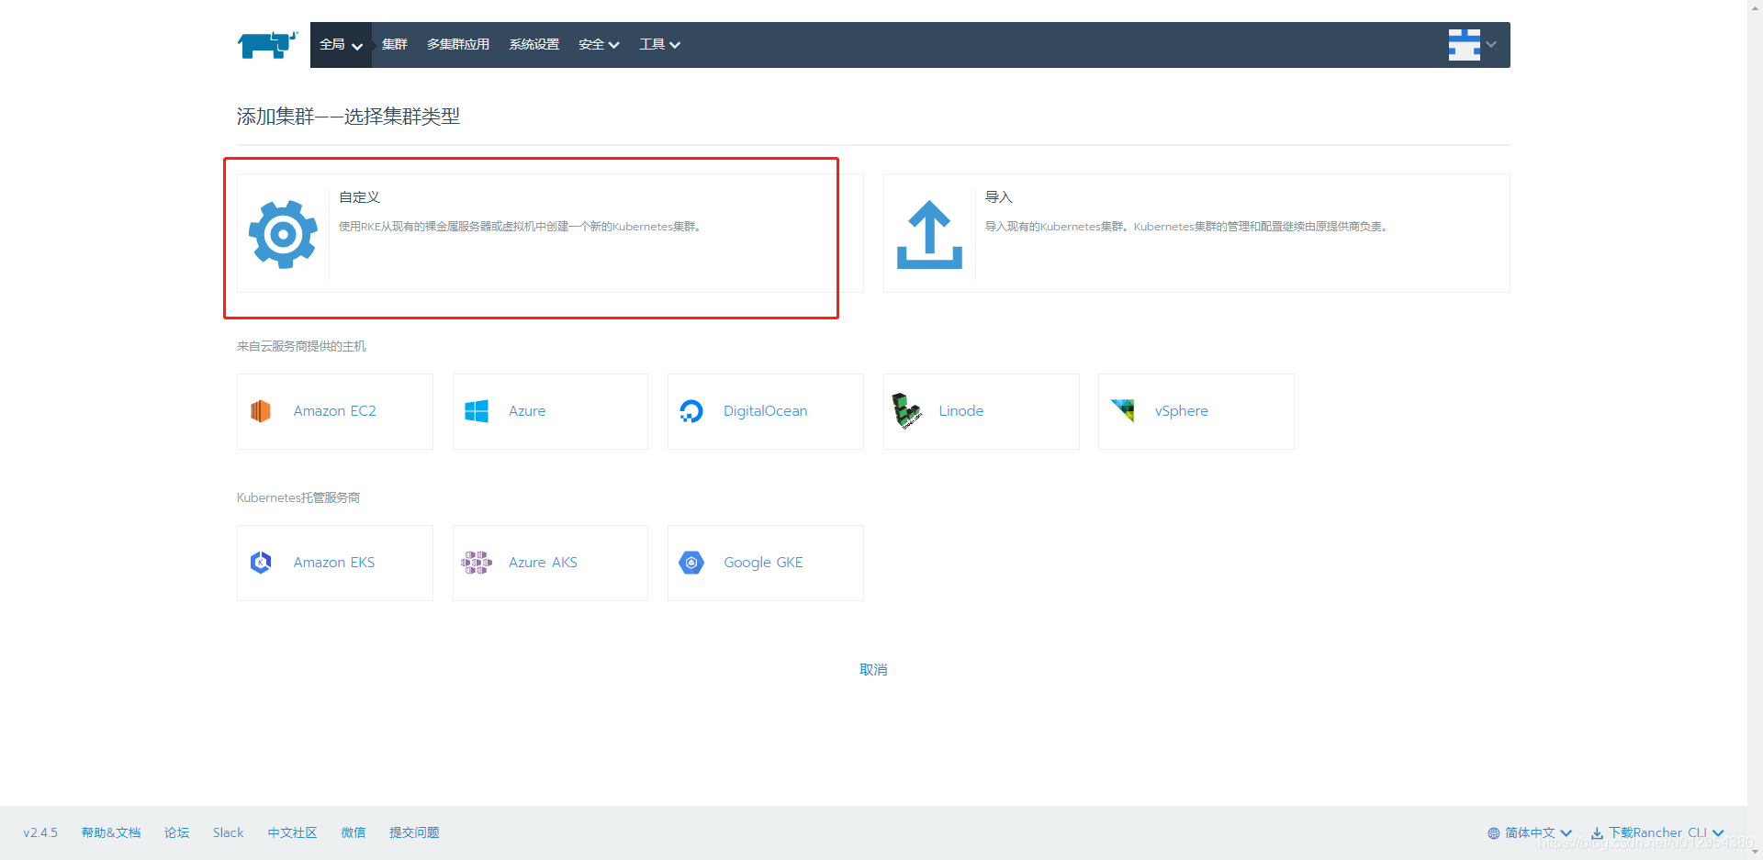Image resolution: width=1763 pixels, height=860 pixels.
Task: Click the v2.4.5 version link
Action: point(40,833)
